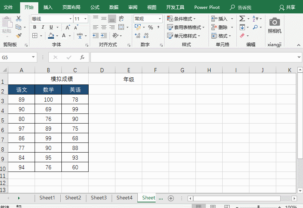The image size is (303, 208).
Task: Collapse the ribbon with up chevron
Action: [x=299, y=45]
